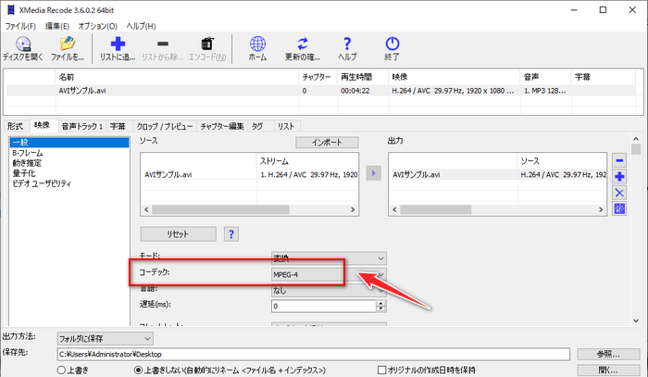Click the 保存先 path input field
648x377 pixels.
click(313, 354)
